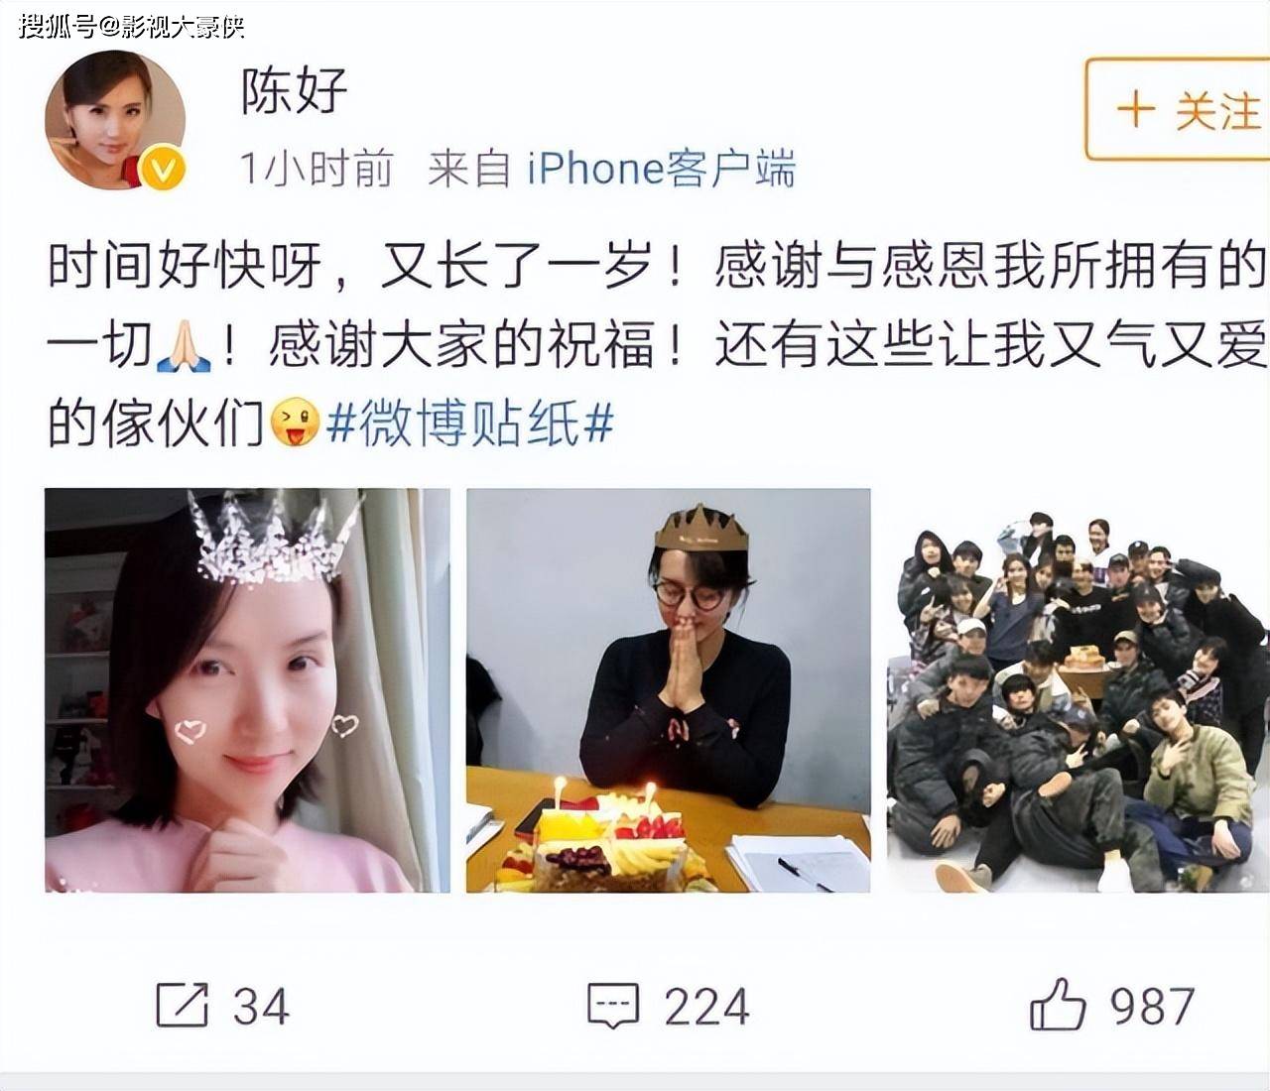
Task: Like the post with thumbs-up icon
Action: (1058, 1004)
